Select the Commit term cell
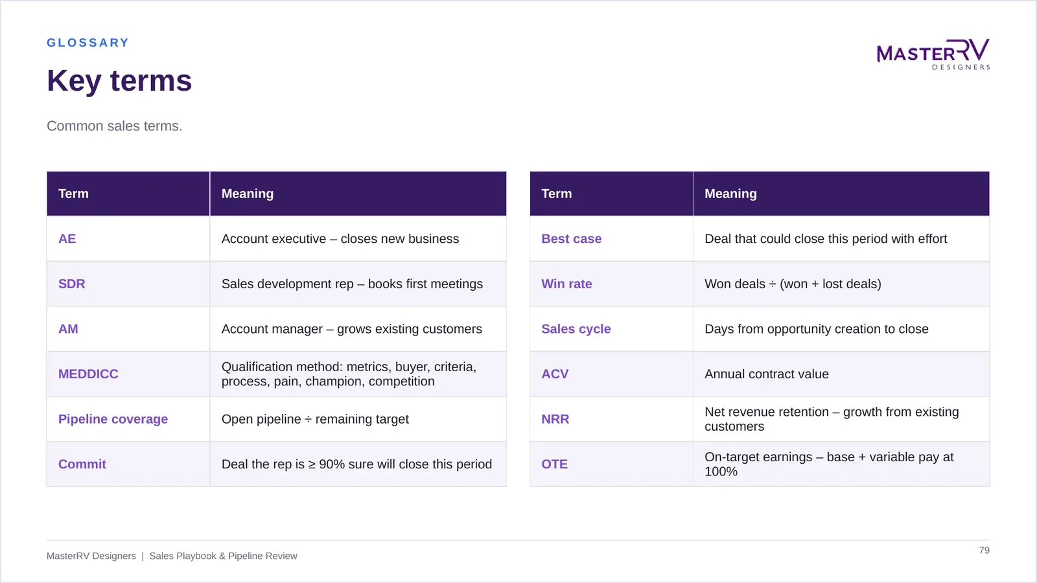The width and height of the screenshot is (1037, 583). click(128, 464)
